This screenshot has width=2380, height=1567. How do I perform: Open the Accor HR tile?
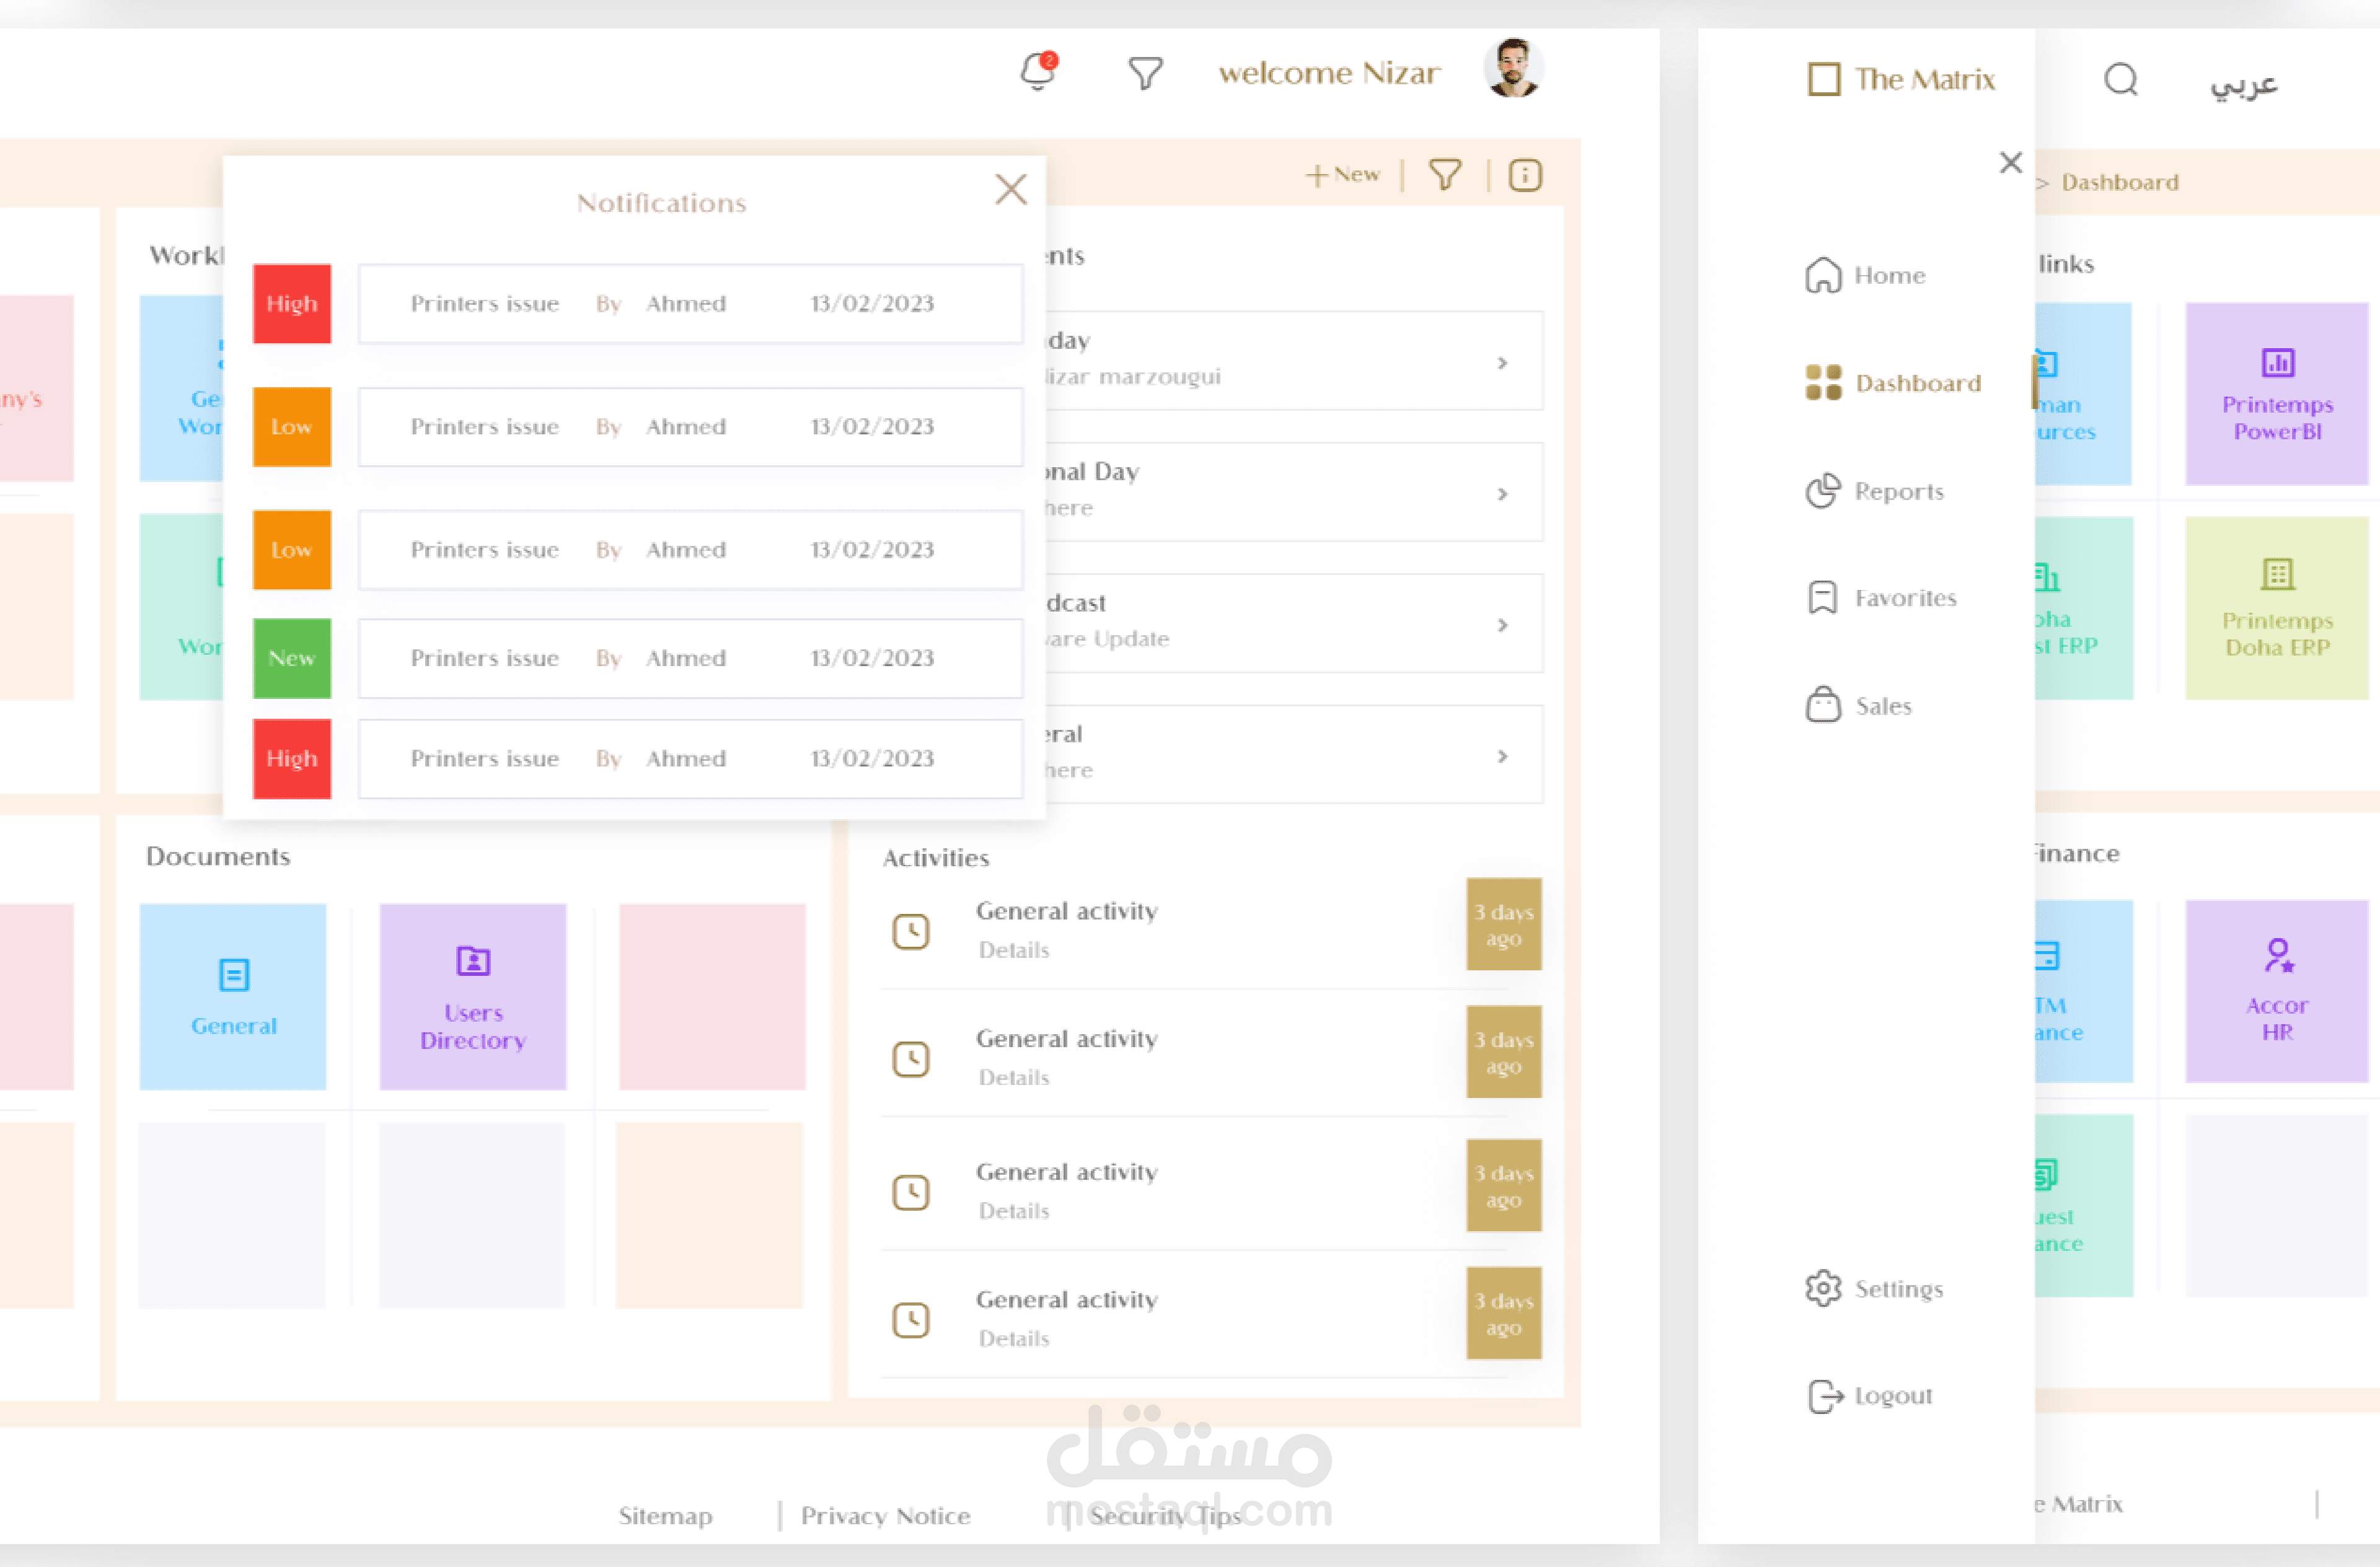[2277, 991]
